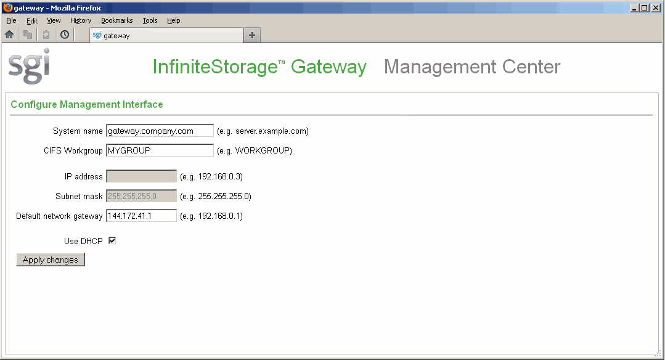
Task: Select the gateway browser tab
Action: tap(166, 36)
